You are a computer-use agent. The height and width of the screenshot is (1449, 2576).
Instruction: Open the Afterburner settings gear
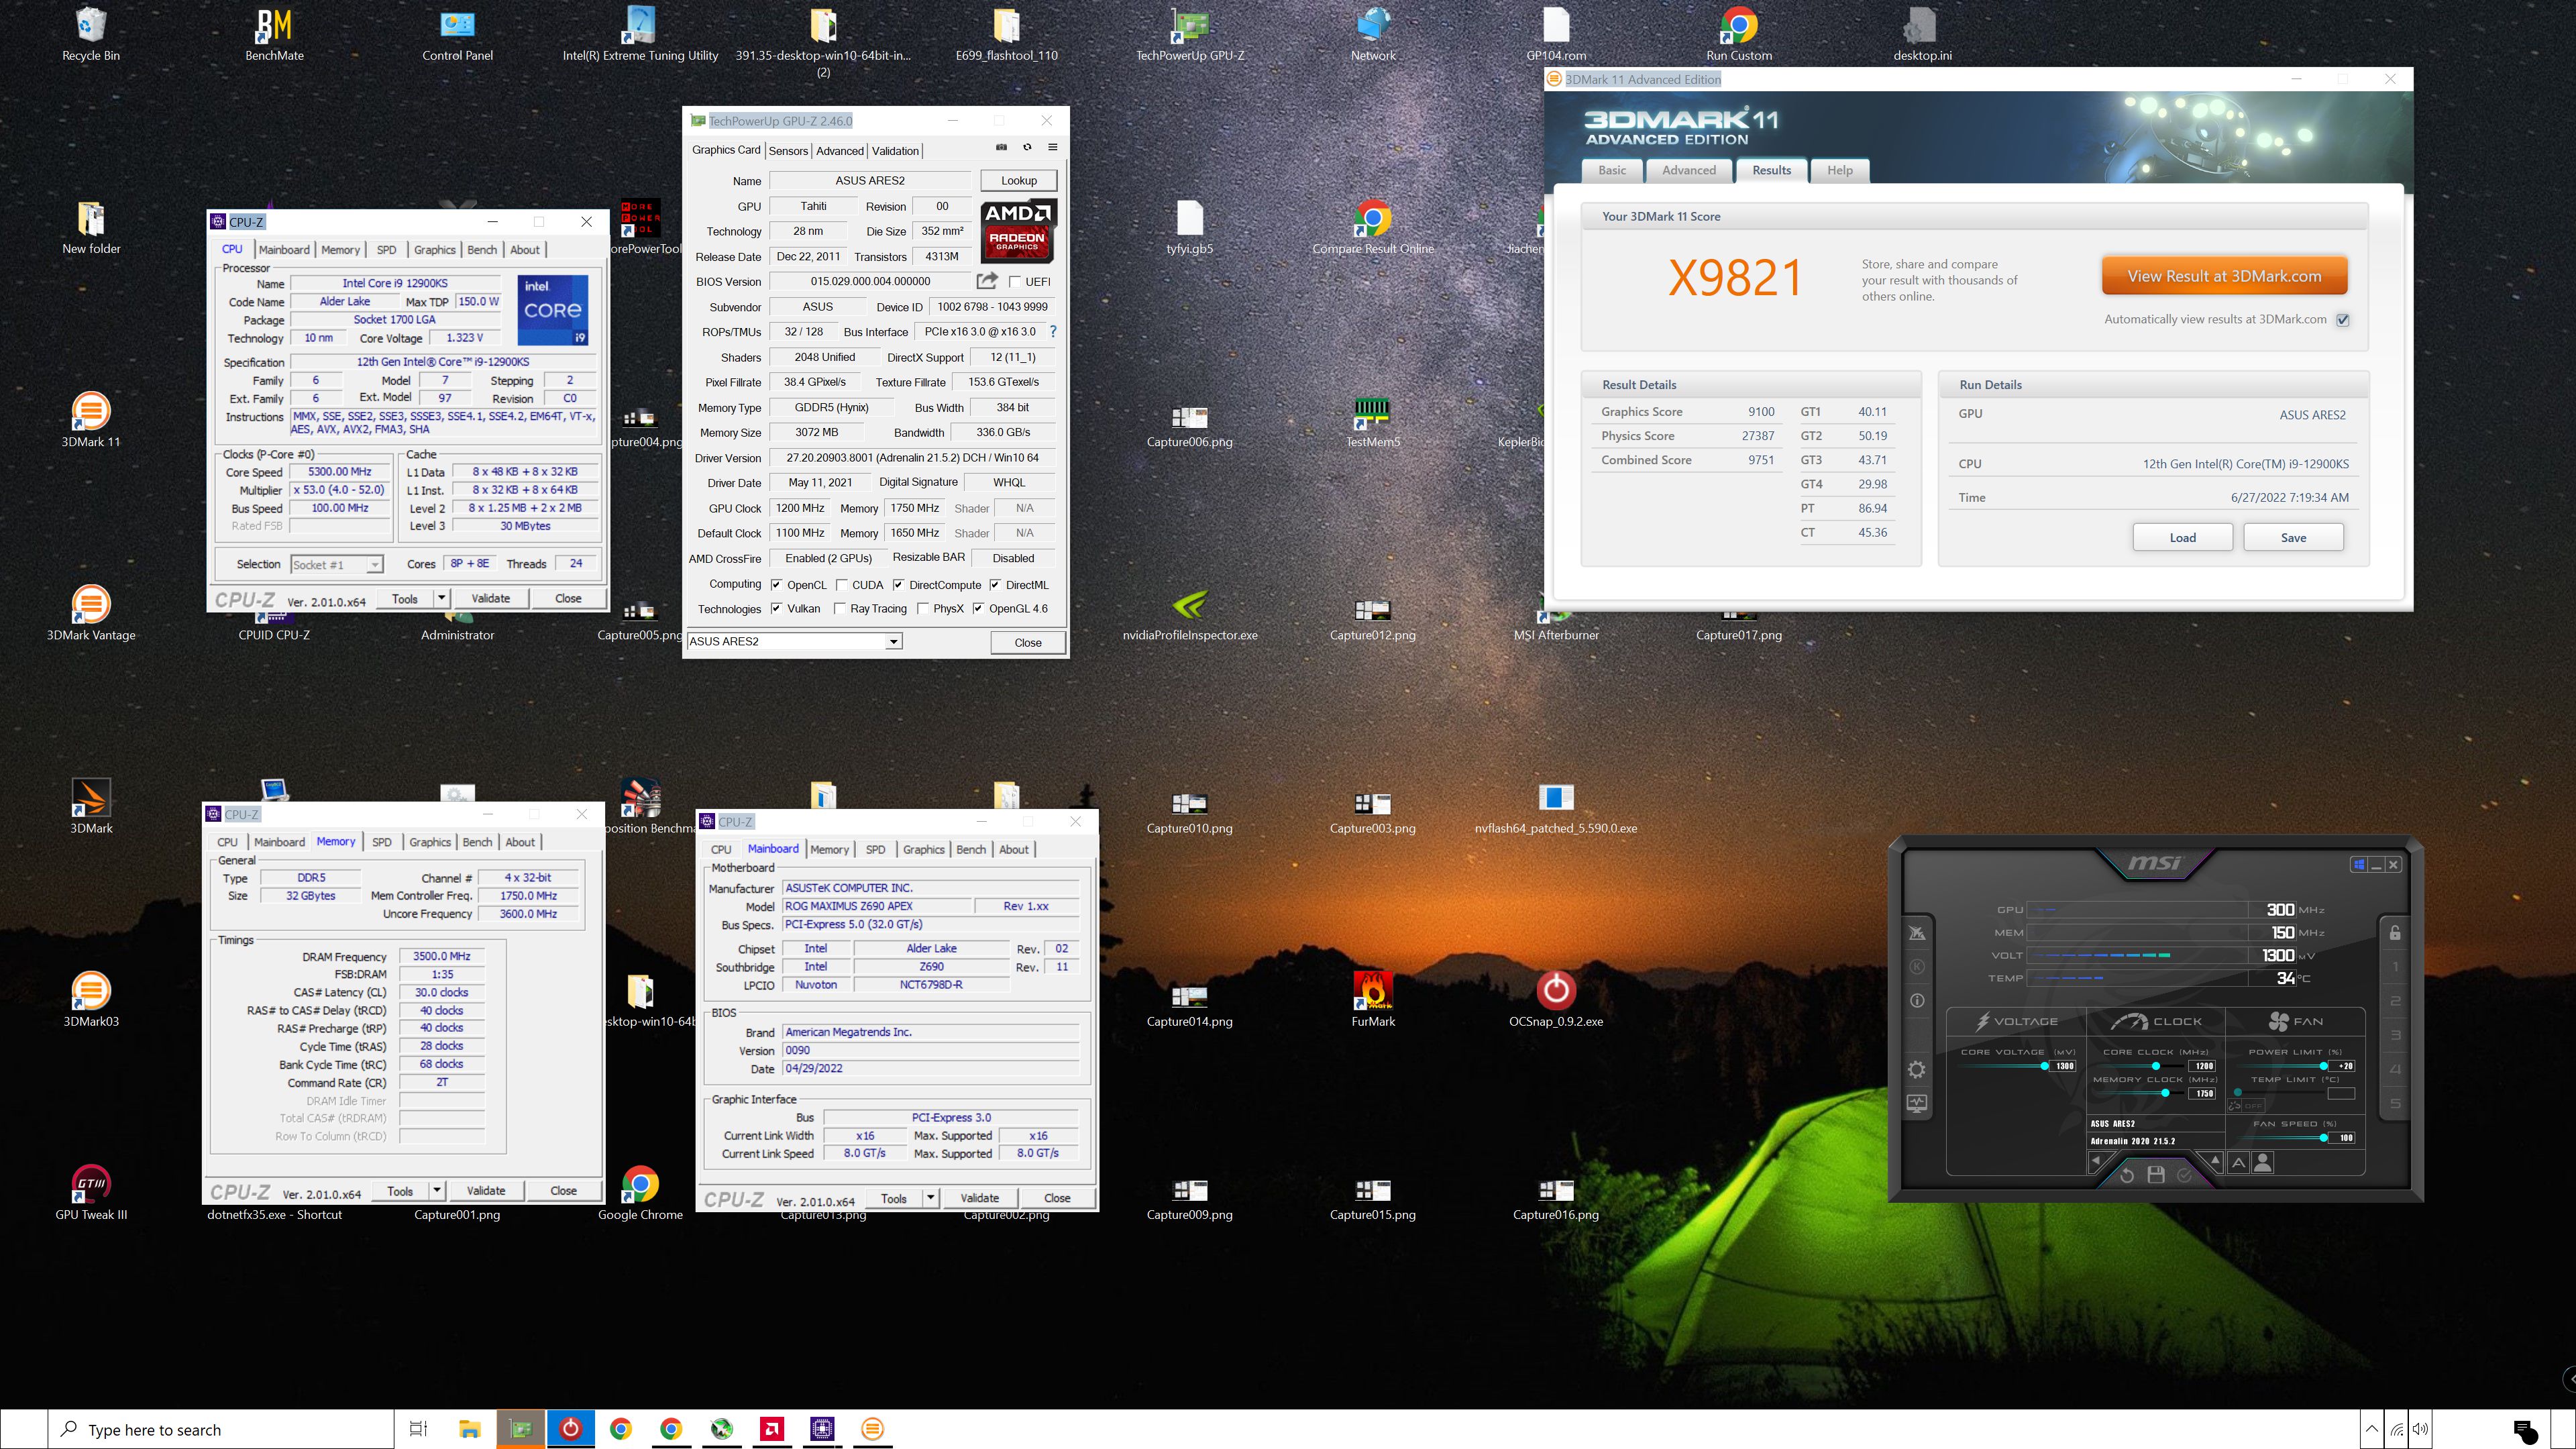1917,1070
